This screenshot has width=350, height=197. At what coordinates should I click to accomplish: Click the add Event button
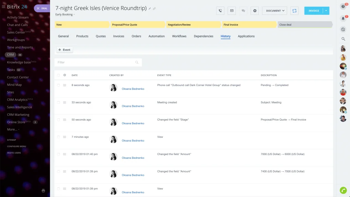pyautogui.click(x=65, y=50)
